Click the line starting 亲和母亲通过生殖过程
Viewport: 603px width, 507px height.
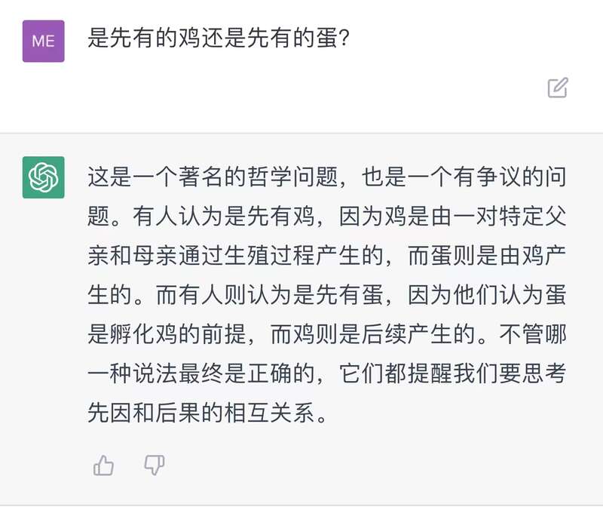point(327,256)
